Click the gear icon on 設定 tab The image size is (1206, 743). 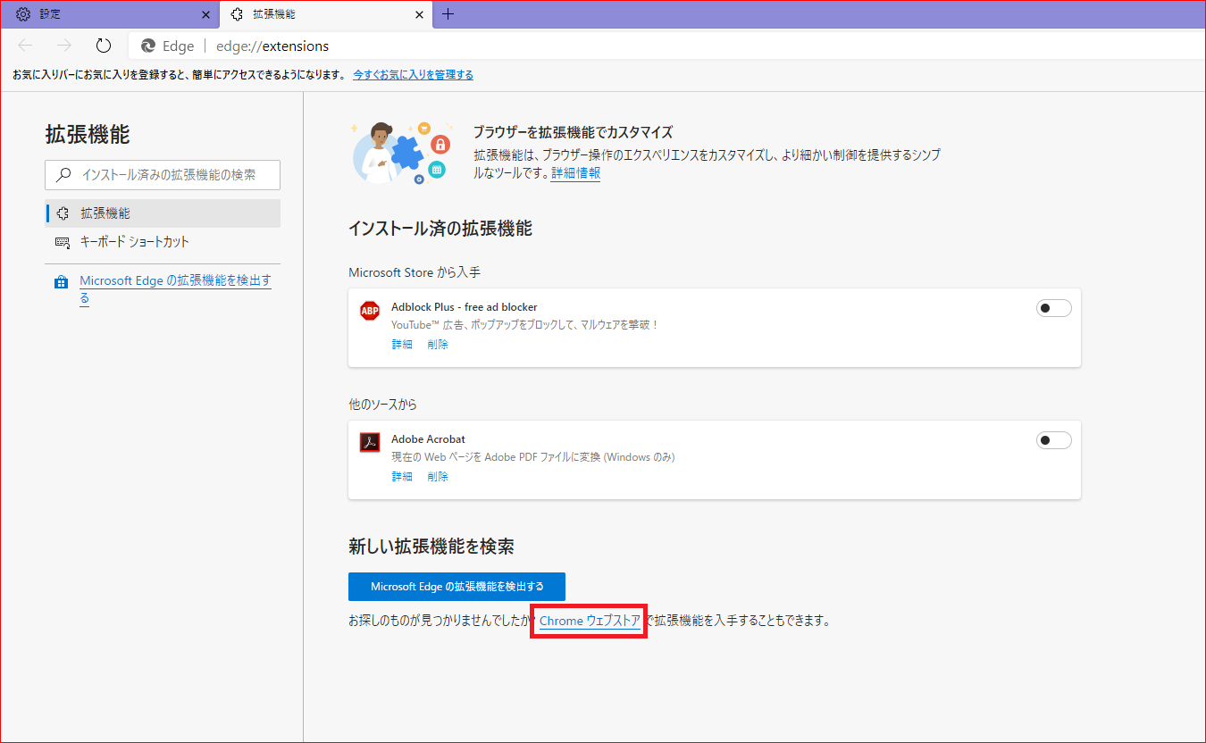(23, 14)
